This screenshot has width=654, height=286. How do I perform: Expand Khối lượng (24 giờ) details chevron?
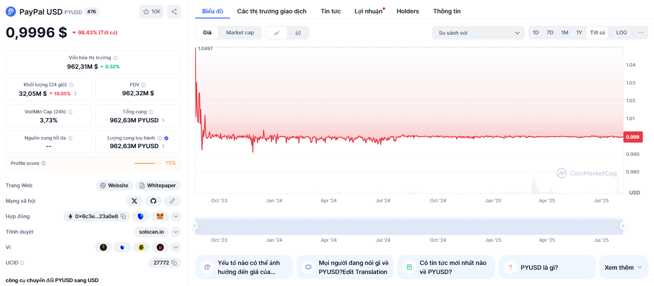[x=76, y=93]
